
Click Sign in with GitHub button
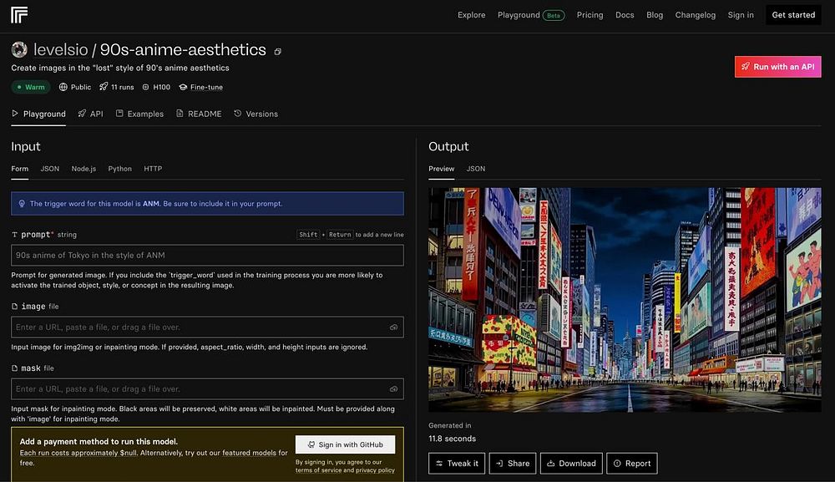tap(345, 444)
